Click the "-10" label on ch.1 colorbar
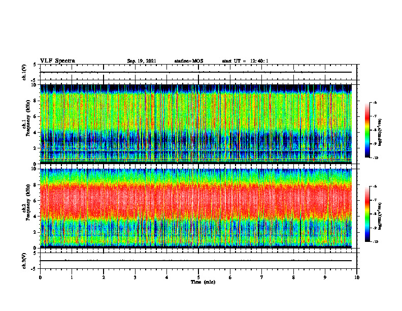This screenshot has width=402, height=311. (x=376, y=158)
